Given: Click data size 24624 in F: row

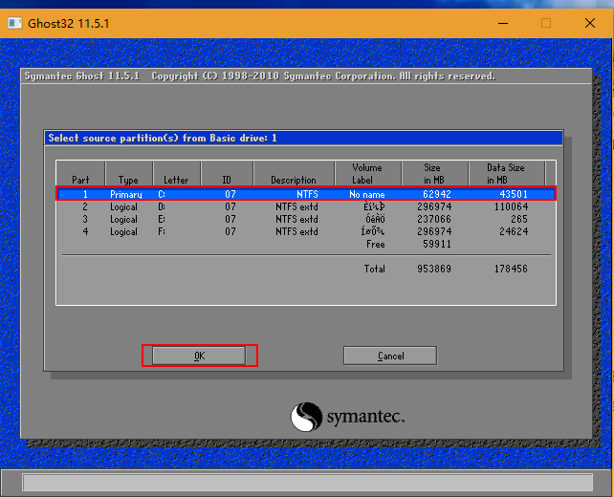Looking at the screenshot, I should 514,231.
